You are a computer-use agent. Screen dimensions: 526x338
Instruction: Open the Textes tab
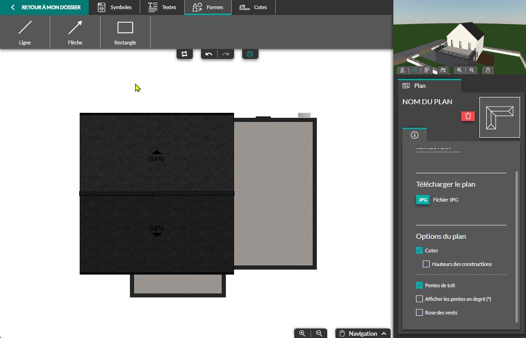163,7
